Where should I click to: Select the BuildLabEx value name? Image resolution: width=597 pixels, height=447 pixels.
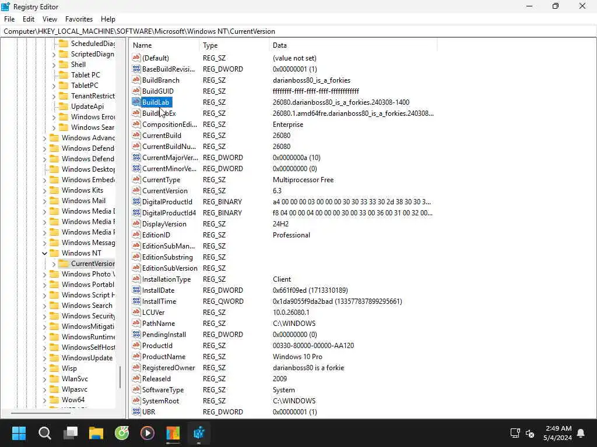[x=159, y=113]
